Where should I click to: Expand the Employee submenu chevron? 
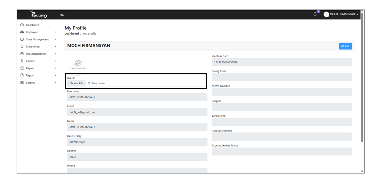[x=55, y=32]
